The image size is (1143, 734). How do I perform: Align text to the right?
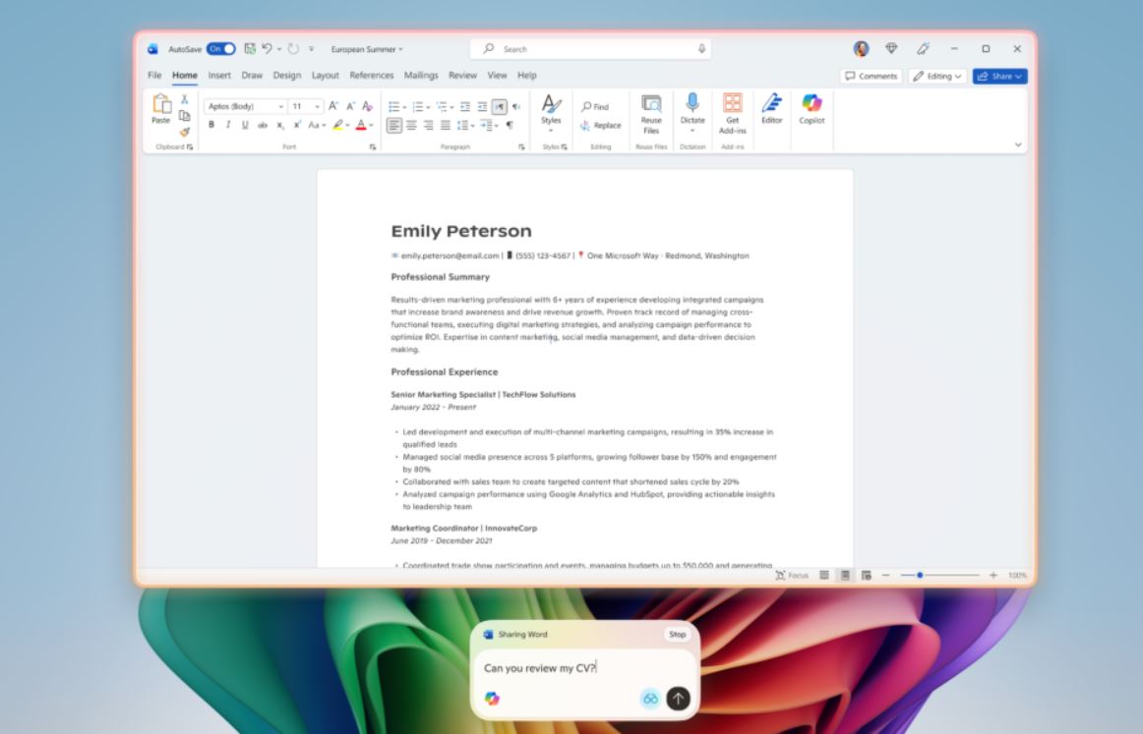point(428,125)
